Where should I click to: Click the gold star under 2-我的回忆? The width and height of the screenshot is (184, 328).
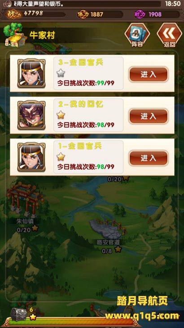click(61, 115)
